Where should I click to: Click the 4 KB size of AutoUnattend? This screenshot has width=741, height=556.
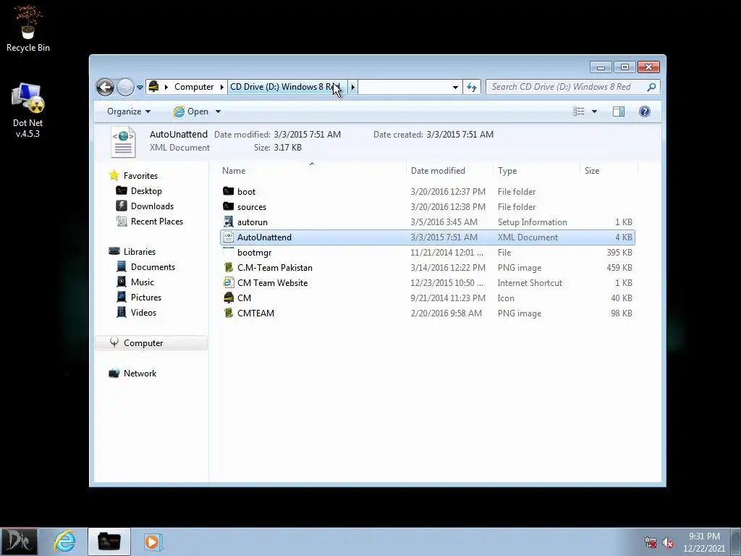click(x=623, y=237)
